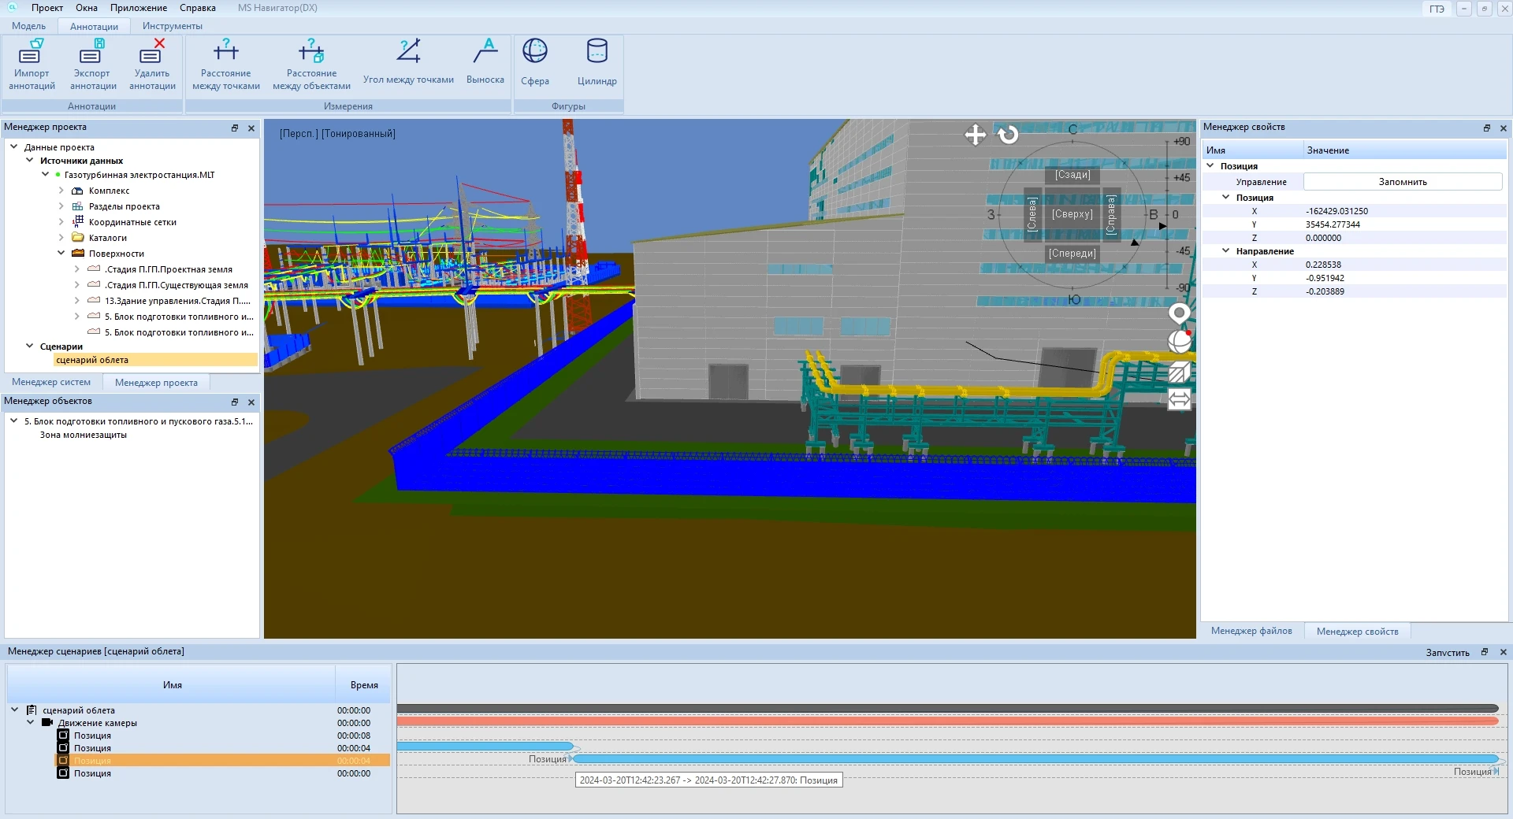Click the pan move icon in viewport
Viewport: 1513px width, 819px height.
click(x=976, y=135)
